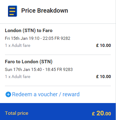Select the Price Breakdown heading
Viewport: 116px width, 120px height.
coord(45,10)
